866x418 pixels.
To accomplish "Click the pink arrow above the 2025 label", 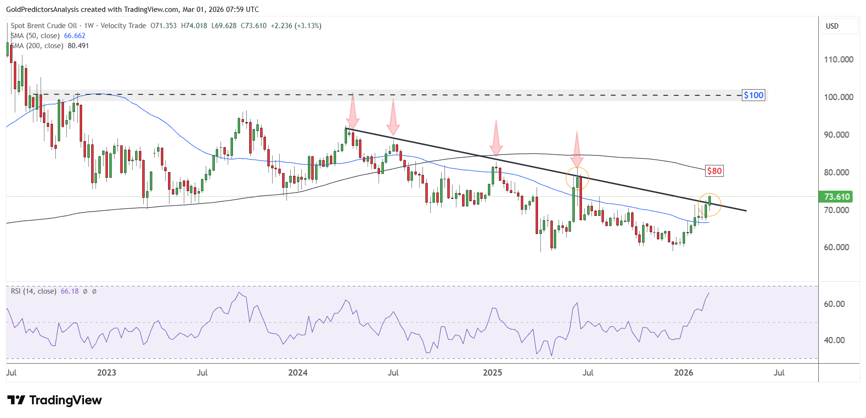I will [496, 138].
